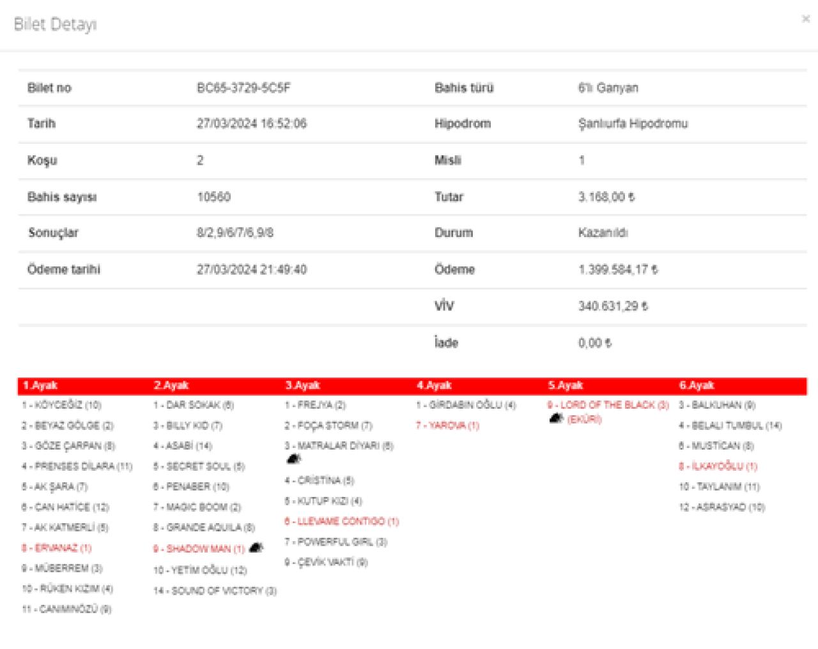Click the Ödeme amount 1.399.584,17

click(x=617, y=270)
